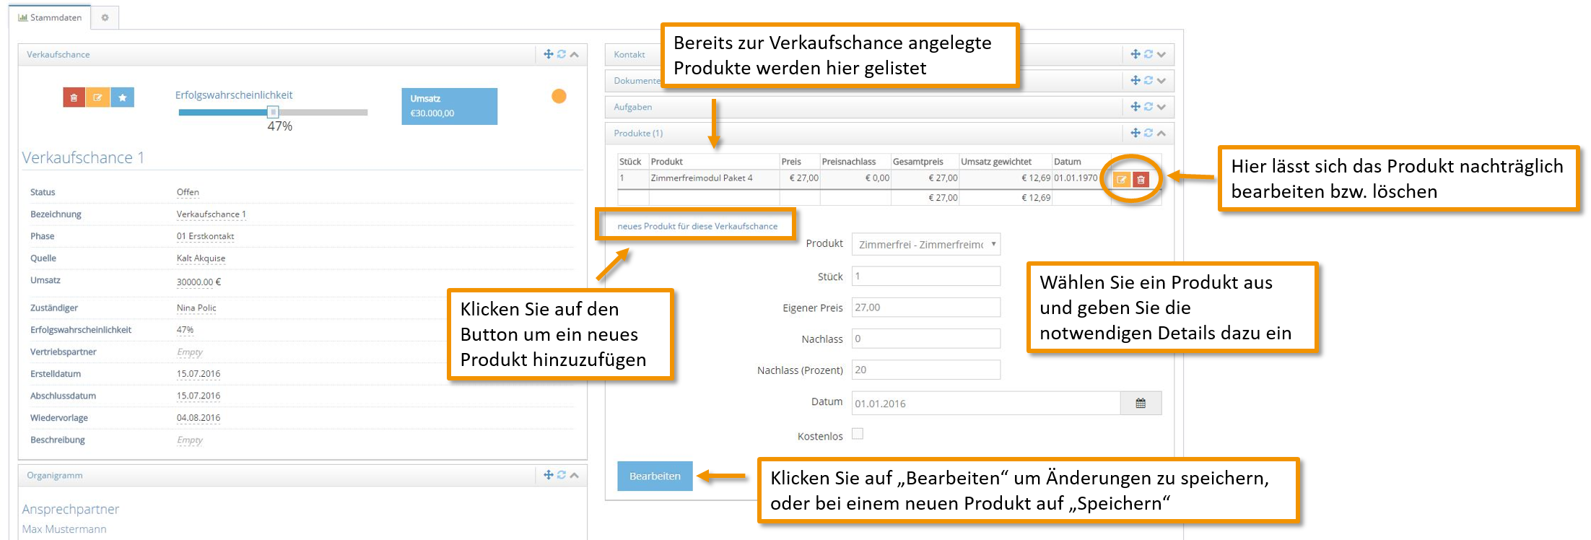
Task: Click the orange edit icon next to delete
Action: pos(97,97)
